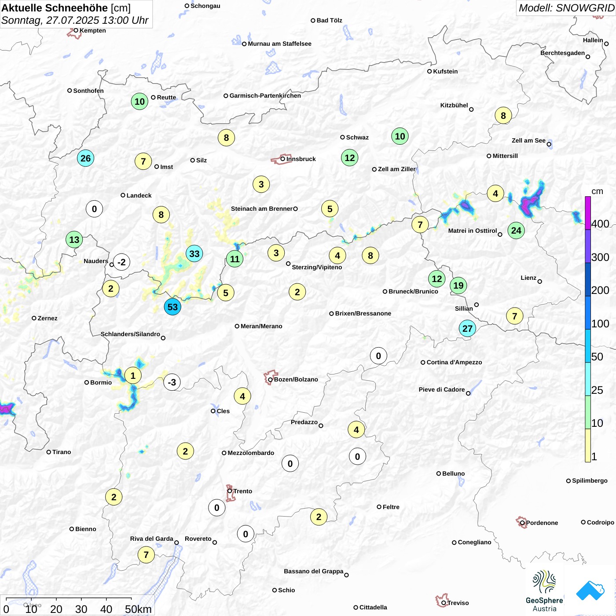
Task: Click the 'Predazzo' town label
Action: (x=304, y=422)
